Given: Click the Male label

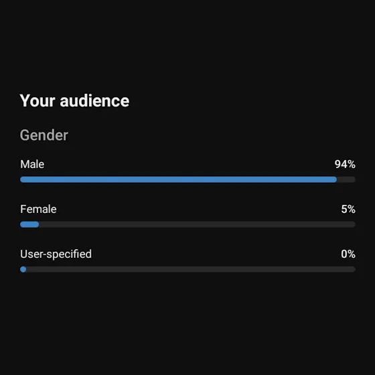Looking at the screenshot, I should (x=32, y=164).
